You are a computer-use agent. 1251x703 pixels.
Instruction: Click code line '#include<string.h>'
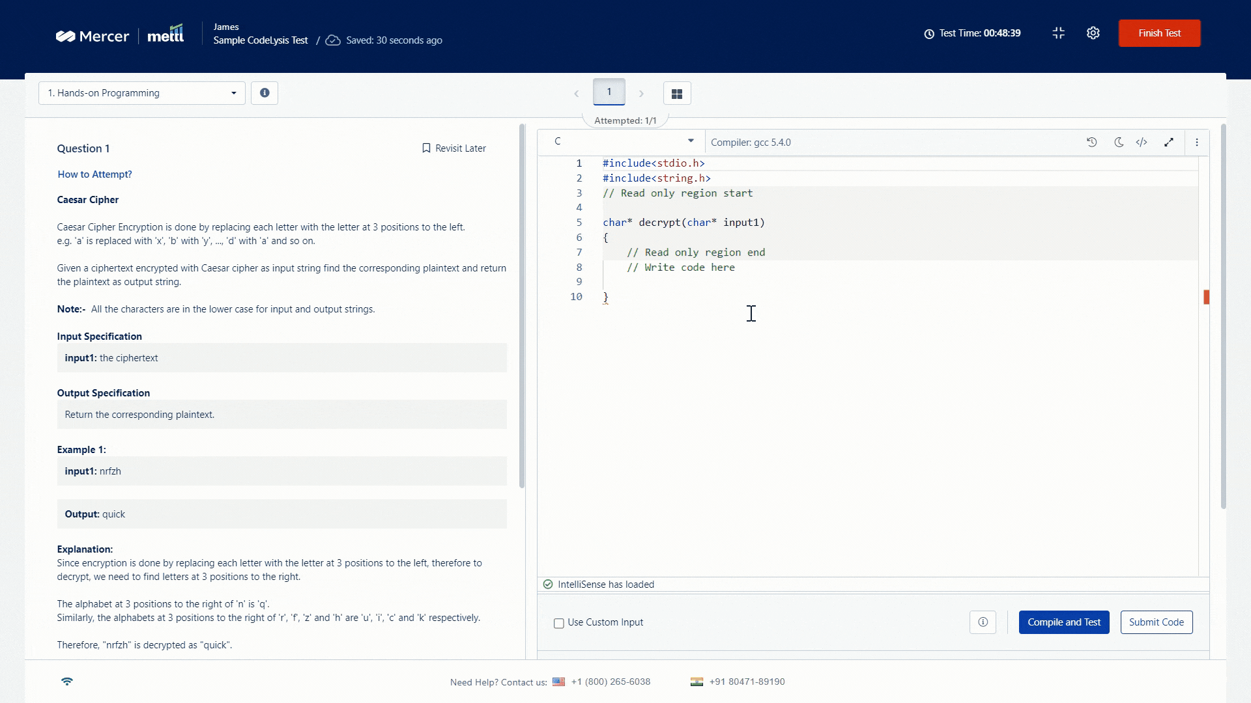click(657, 178)
